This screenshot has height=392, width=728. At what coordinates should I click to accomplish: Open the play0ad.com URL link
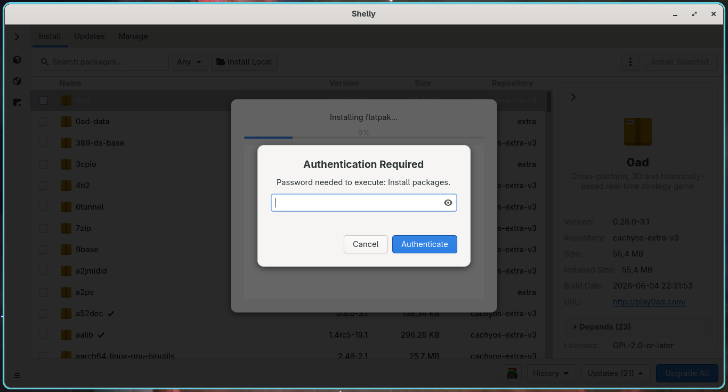[x=649, y=302]
